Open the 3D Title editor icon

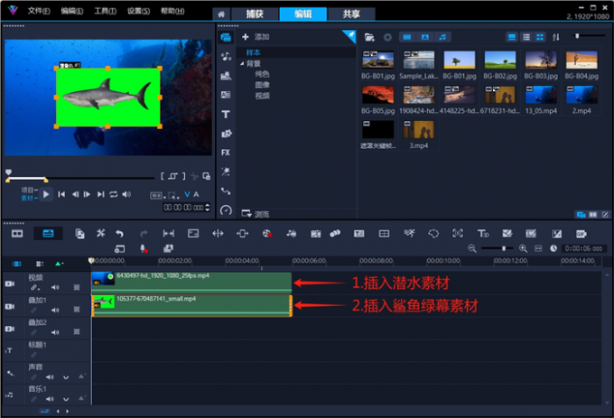pos(483,234)
